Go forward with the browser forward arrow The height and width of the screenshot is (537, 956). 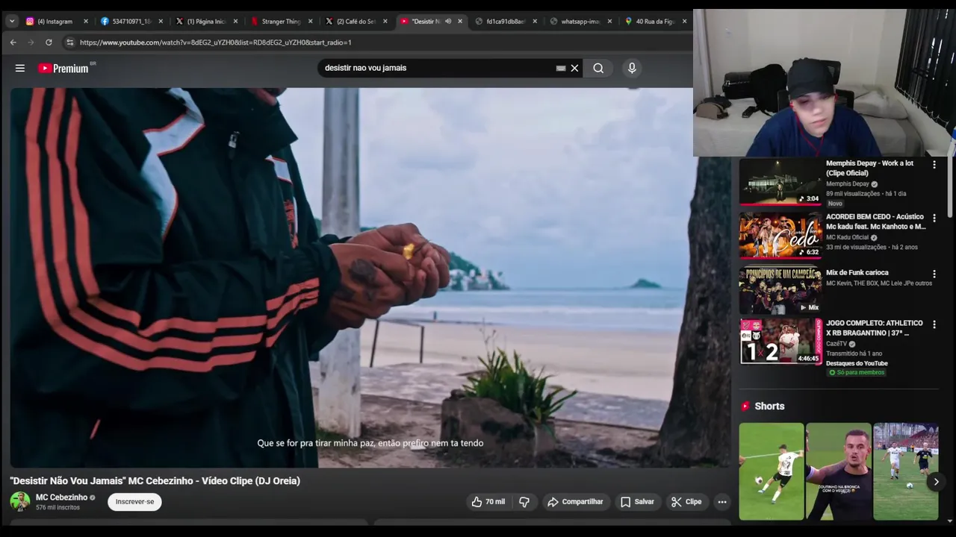pyautogui.click(x=31, y=43)
